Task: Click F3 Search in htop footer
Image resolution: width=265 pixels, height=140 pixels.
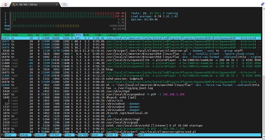Action: pyautogui.click(x=39, y=135)
